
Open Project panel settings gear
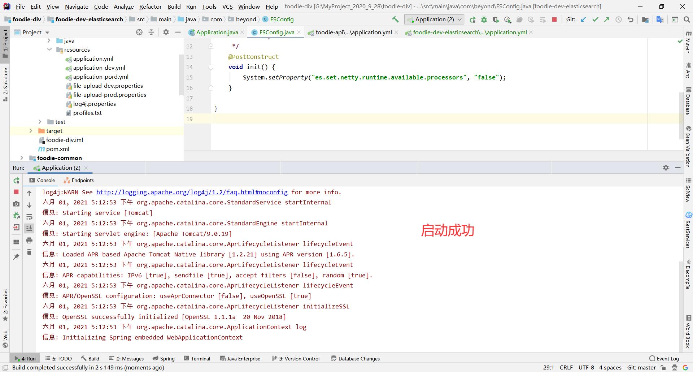(x=166, y=32)
